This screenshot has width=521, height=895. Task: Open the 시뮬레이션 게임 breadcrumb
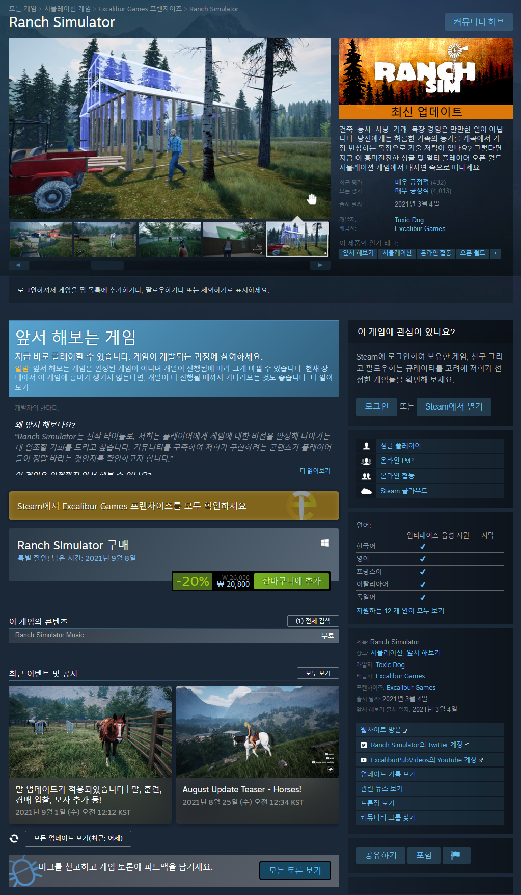tap(67, 9)
